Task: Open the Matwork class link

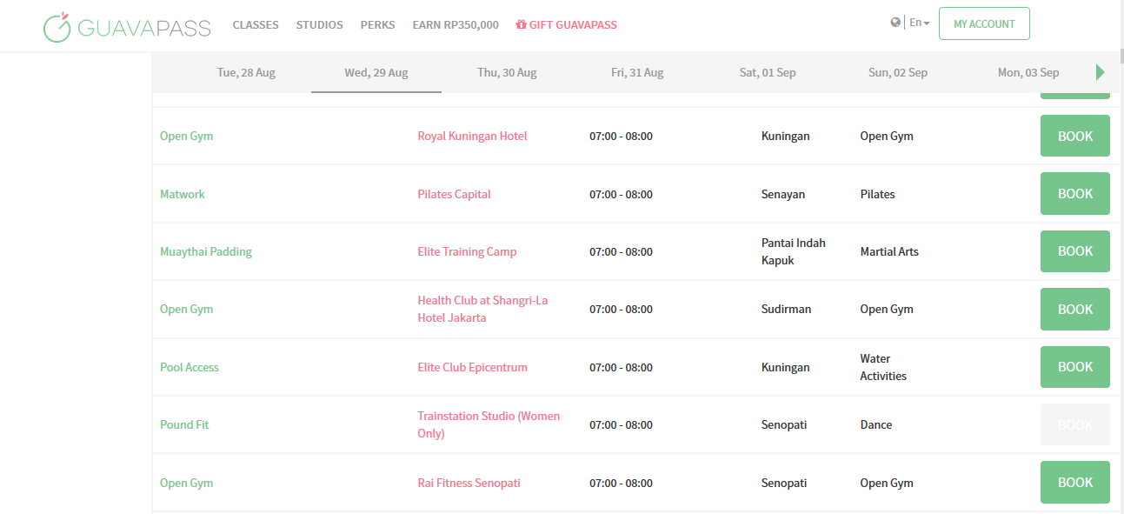Action: (x=183, y=194)
